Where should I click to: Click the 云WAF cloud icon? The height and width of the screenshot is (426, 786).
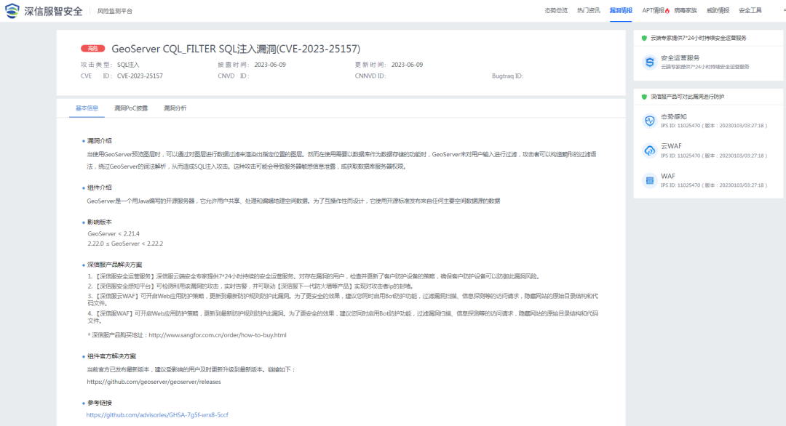coord(650,150)
